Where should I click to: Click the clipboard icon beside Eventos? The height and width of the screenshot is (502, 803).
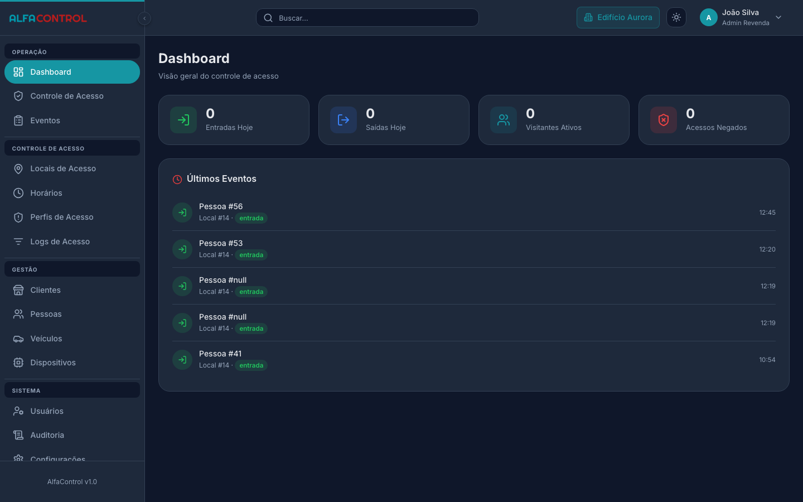tap(18, 120)
